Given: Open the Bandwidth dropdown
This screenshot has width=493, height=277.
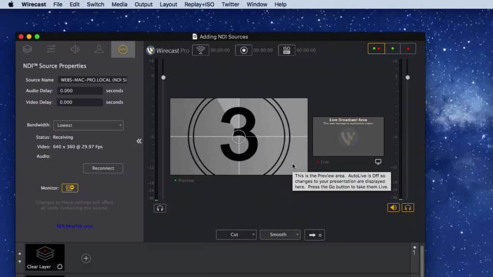Looking at the screenshot, I should (88, 125).
